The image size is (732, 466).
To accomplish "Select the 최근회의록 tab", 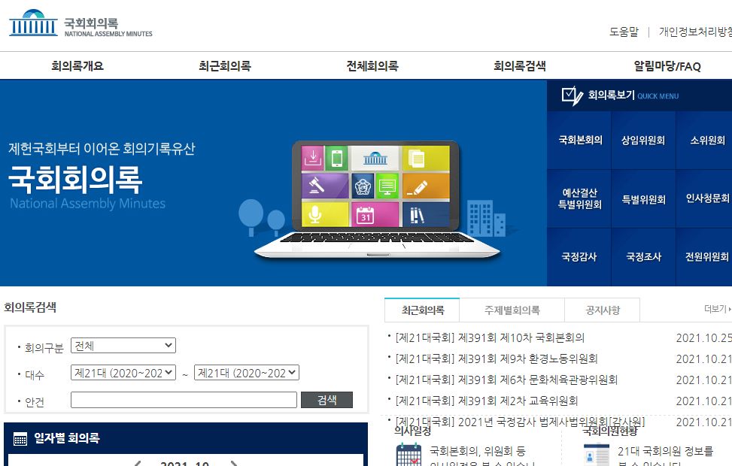I will pos(423,310).
